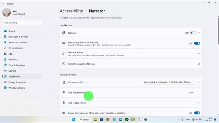Screen dimensions: 219x123
Task: Open the Apps settings category
Action: point(22,54)
